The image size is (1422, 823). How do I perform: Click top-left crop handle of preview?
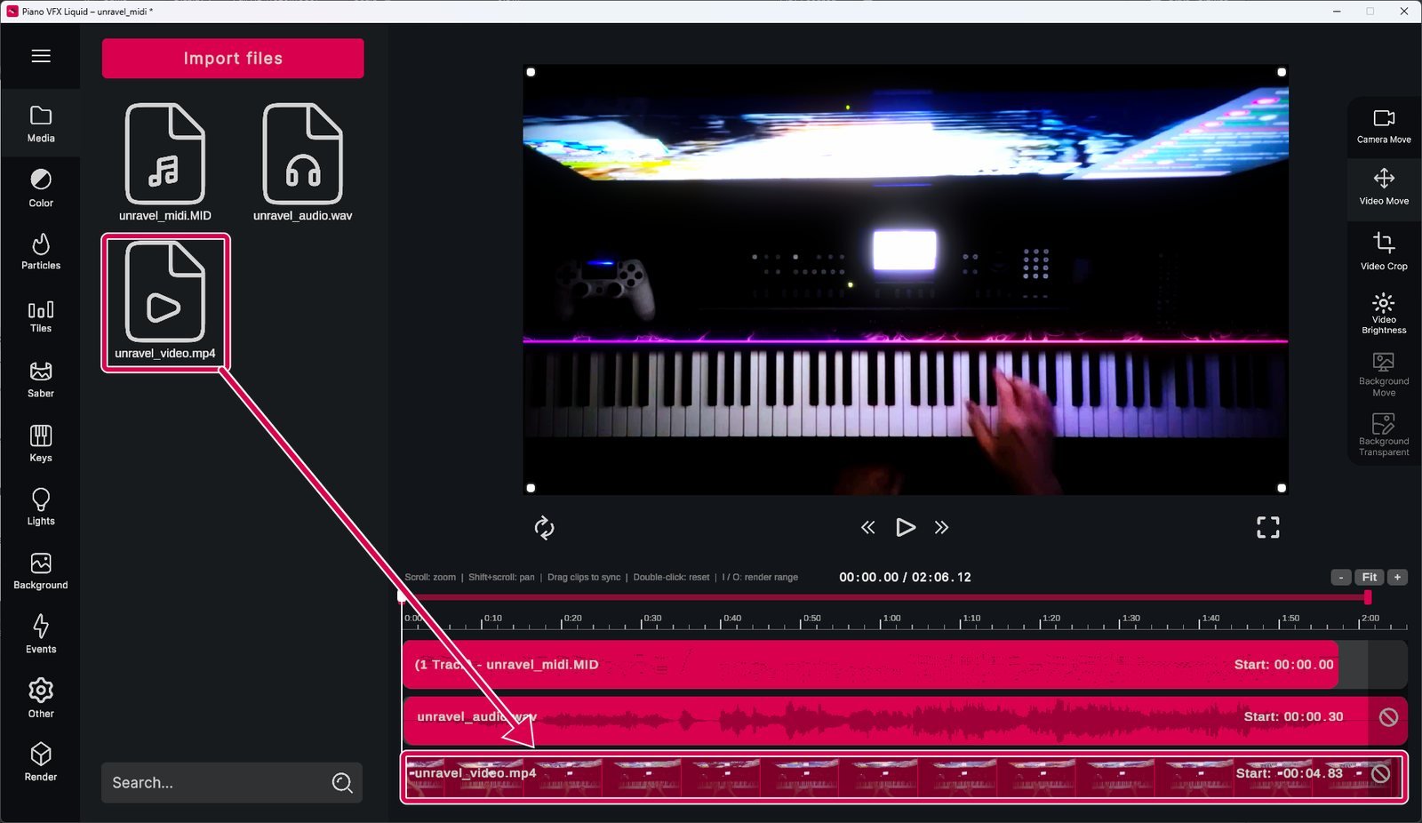coord(531,72)
